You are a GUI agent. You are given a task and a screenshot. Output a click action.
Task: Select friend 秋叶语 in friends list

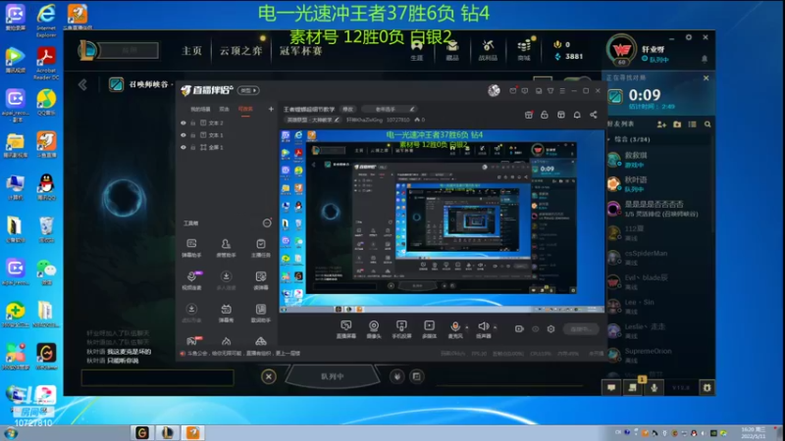pos(658,183)
